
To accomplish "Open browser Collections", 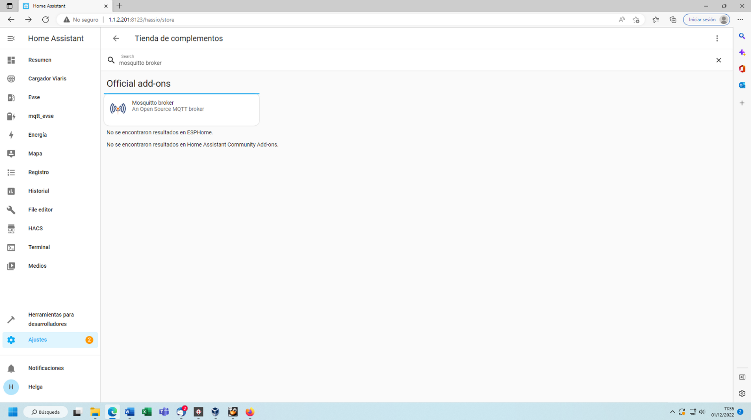I will coord(673,20).
